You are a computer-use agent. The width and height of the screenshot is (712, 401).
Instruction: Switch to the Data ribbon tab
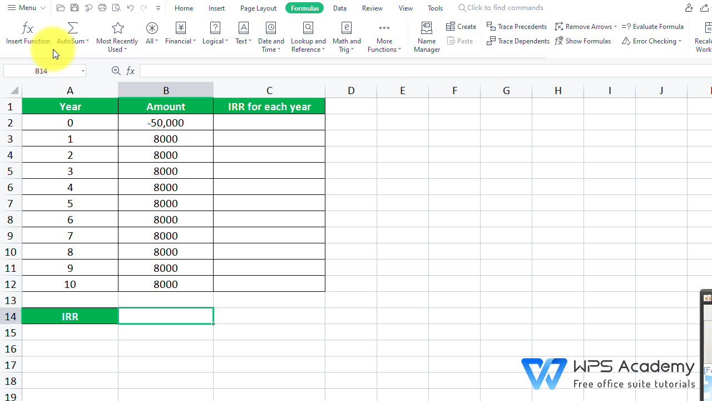(x=339, y=8)
